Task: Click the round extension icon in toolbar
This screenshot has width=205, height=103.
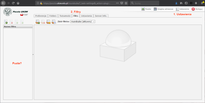Action: [x=191, y=3]
